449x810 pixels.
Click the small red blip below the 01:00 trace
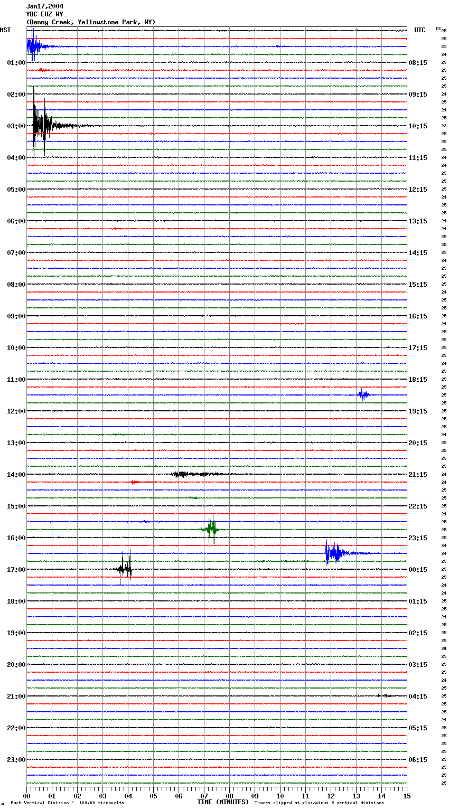pyautogui.click(x=43, y=70)
